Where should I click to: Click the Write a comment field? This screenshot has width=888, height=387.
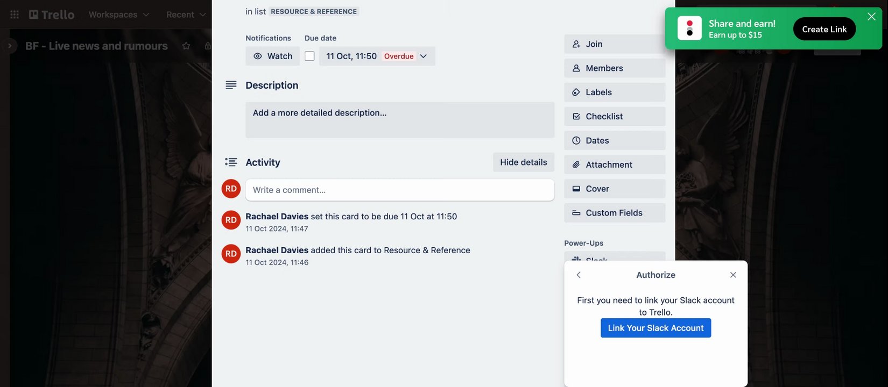[x=399, y=190]
